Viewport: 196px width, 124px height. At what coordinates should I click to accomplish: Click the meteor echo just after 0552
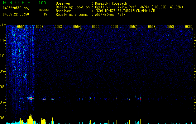43,99
